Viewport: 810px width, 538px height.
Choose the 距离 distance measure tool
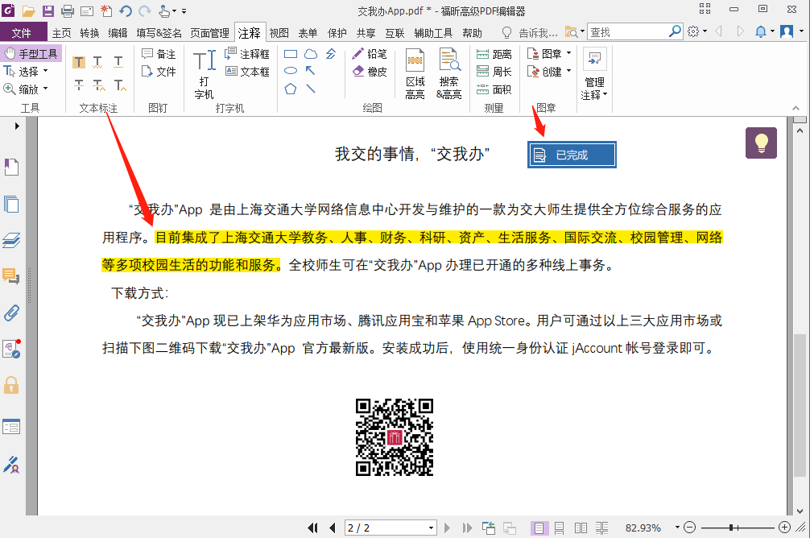494,54
